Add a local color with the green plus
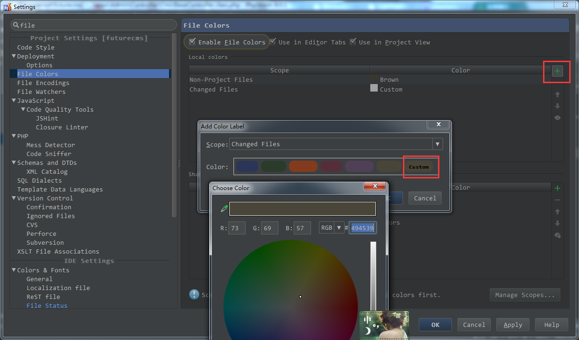 (x=558, y=71)
